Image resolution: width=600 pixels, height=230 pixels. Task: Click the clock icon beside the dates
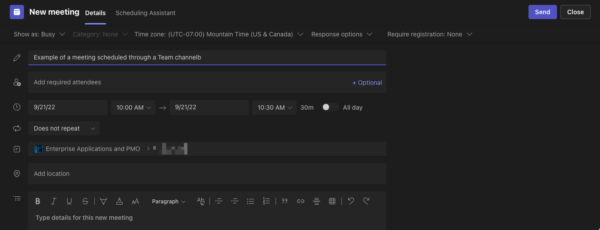[17, 107]
